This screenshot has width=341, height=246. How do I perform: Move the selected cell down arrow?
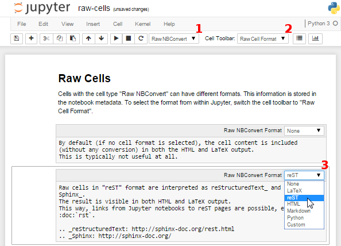tap(102, 39)
